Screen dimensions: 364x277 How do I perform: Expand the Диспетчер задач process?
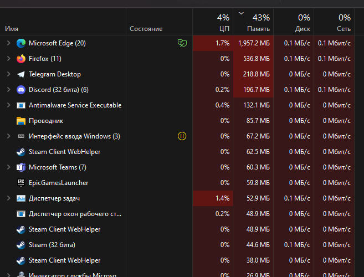(x=9, y=198)
